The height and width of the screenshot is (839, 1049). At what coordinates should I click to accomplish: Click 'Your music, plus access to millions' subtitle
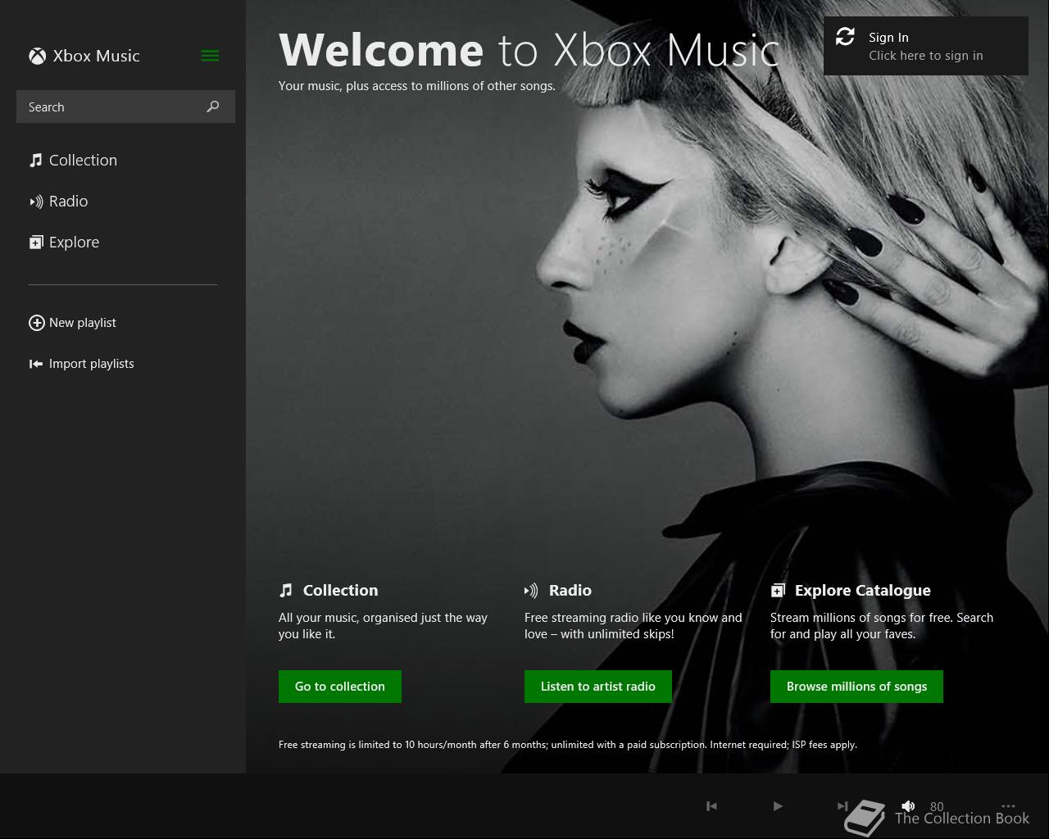pos(417,86)
